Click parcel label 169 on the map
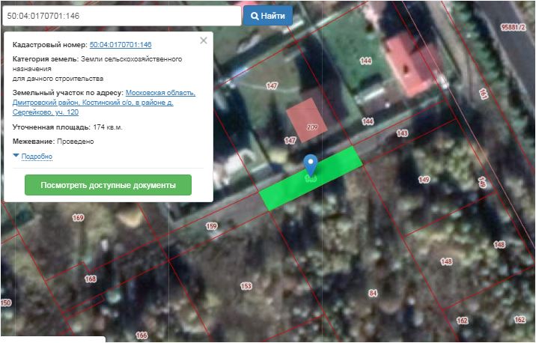The image size is (536, 343). tap(78, 218)
